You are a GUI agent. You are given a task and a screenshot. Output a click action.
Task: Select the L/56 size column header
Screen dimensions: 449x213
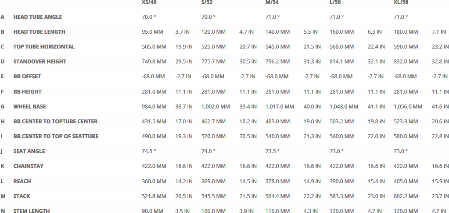[x=336, y=3]
